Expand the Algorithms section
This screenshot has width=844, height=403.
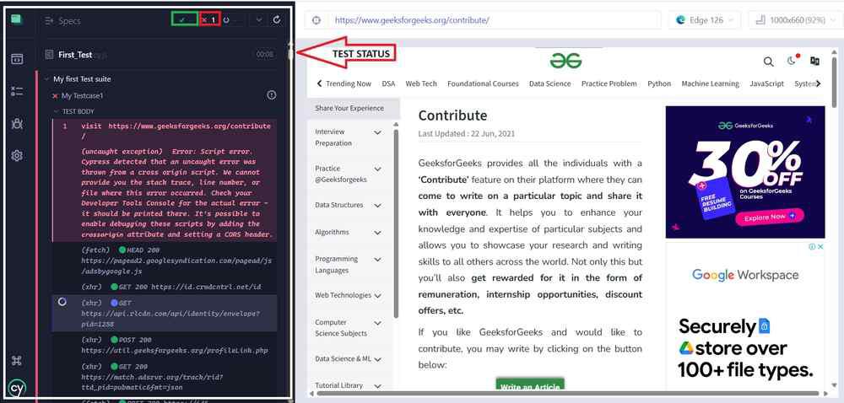377,233
